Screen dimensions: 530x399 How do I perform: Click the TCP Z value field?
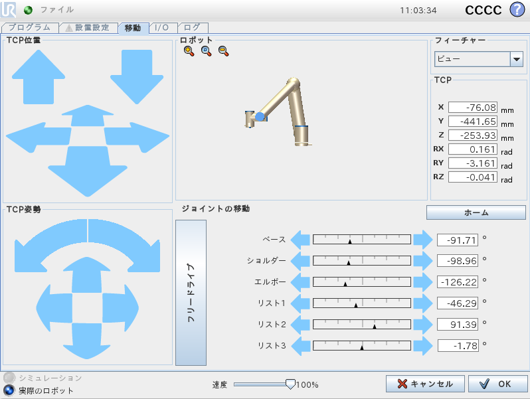point(472,135)
